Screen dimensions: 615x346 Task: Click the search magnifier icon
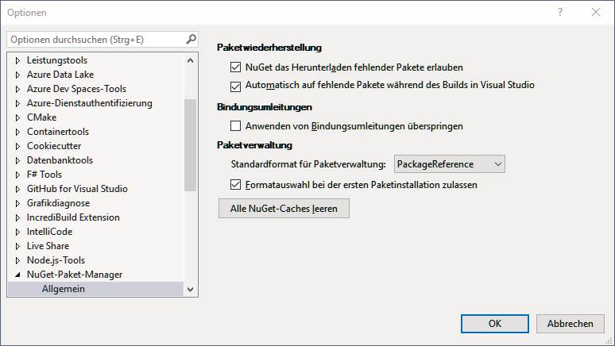[x=191, y=39]
